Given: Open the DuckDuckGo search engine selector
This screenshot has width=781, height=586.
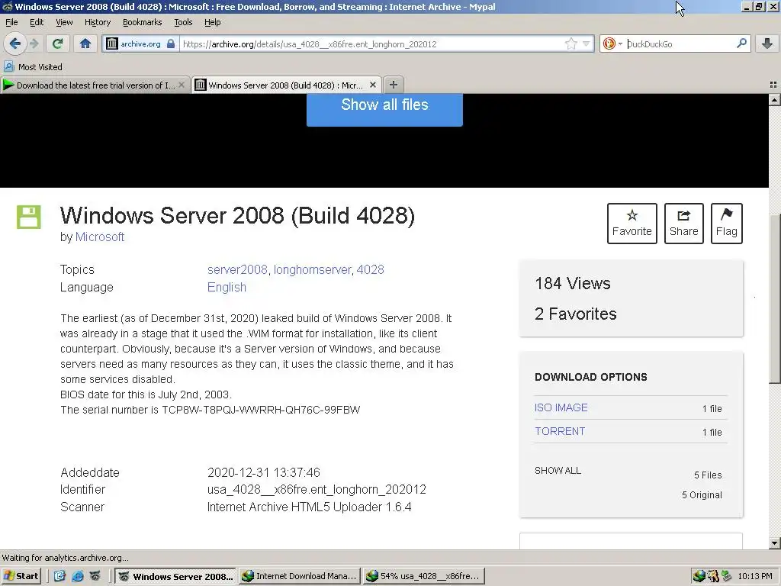Looking at the screenshot, I should point(612,43).
